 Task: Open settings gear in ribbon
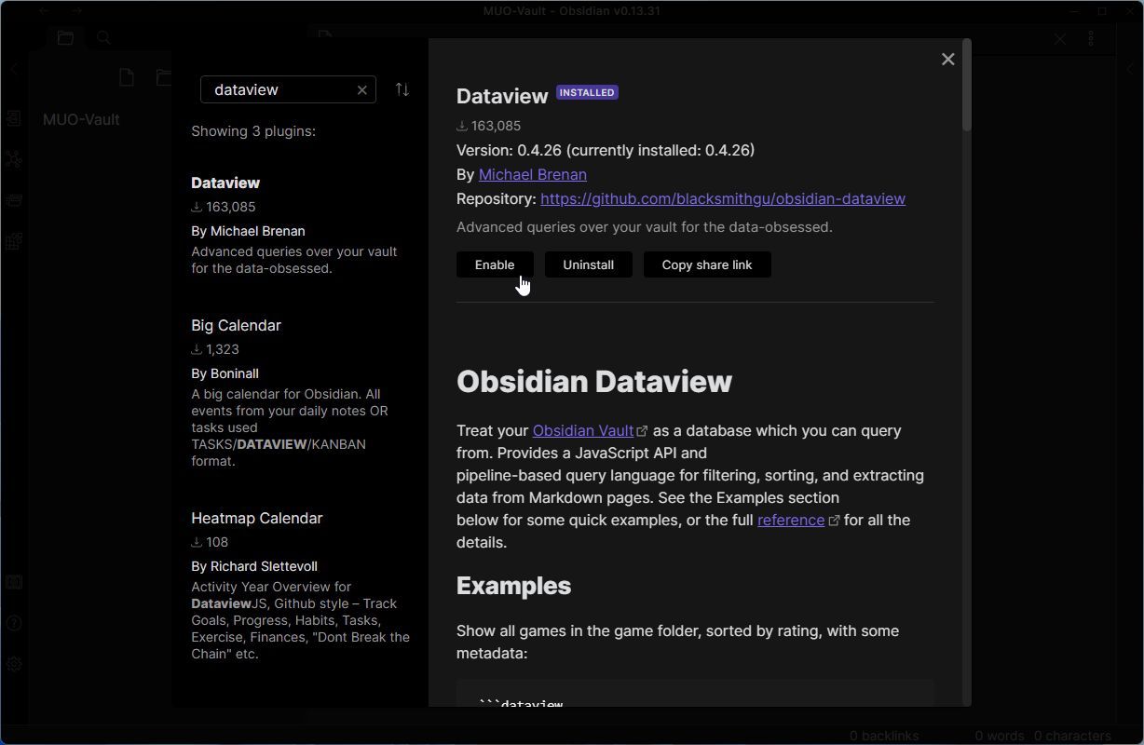pyautogui.click(x=14, y=664)
